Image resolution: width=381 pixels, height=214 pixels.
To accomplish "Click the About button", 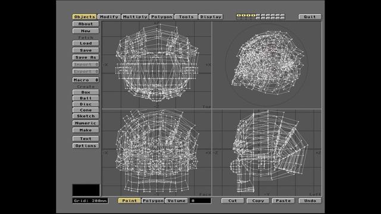I will coord(86,24).
